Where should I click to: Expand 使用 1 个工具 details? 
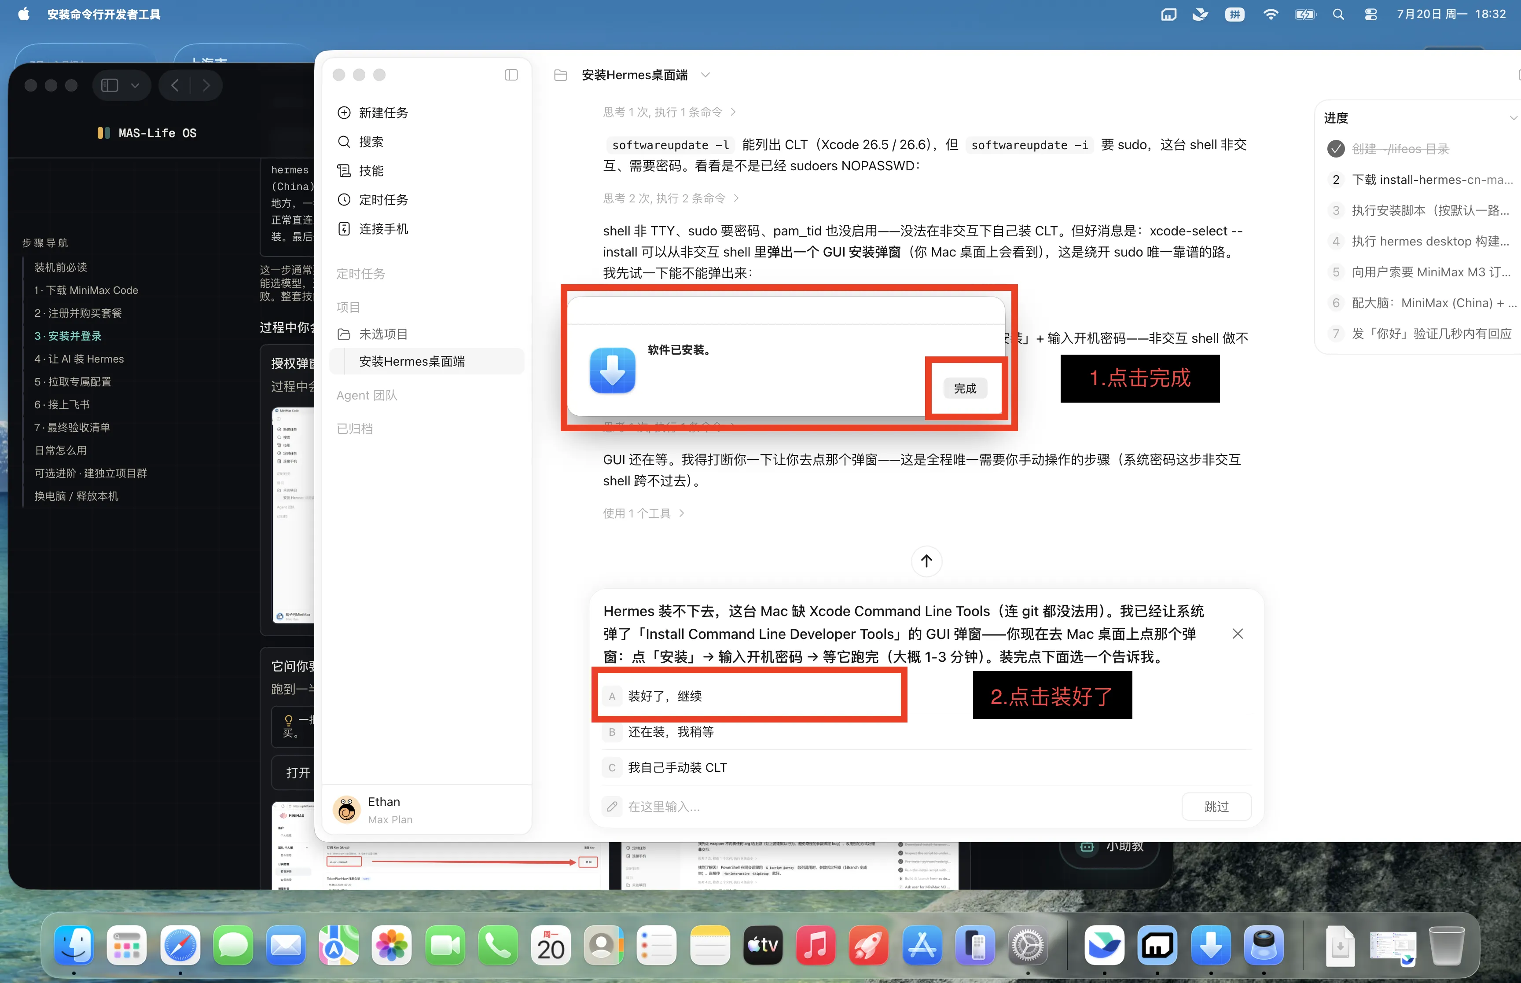point(644,513)
